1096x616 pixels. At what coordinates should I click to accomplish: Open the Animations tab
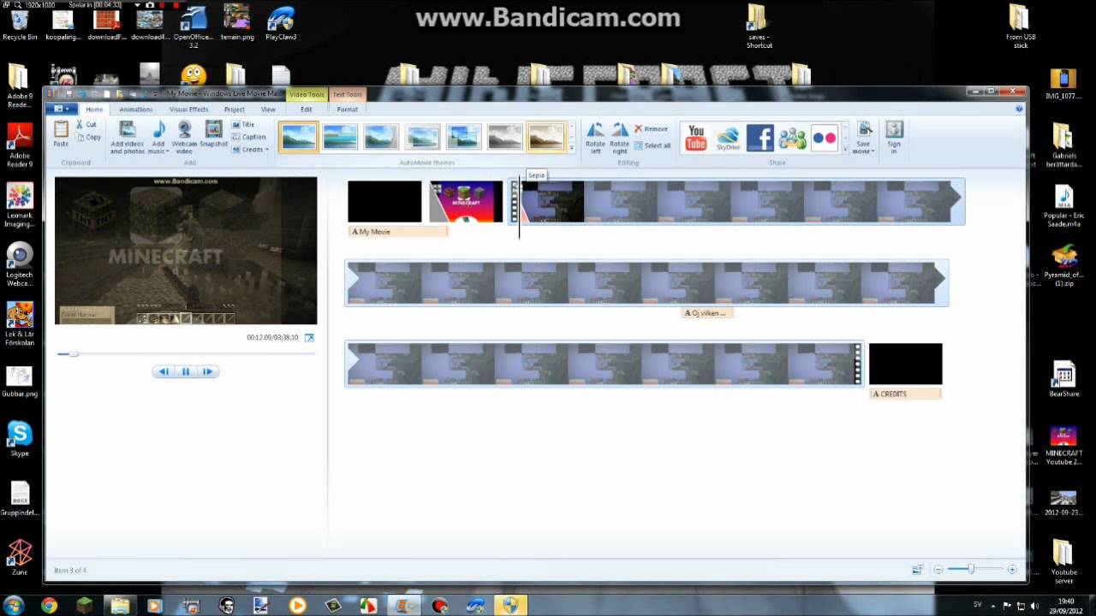tap(136, 110)
